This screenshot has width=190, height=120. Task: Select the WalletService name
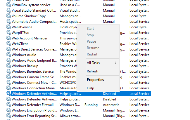[x=22, y=27]
